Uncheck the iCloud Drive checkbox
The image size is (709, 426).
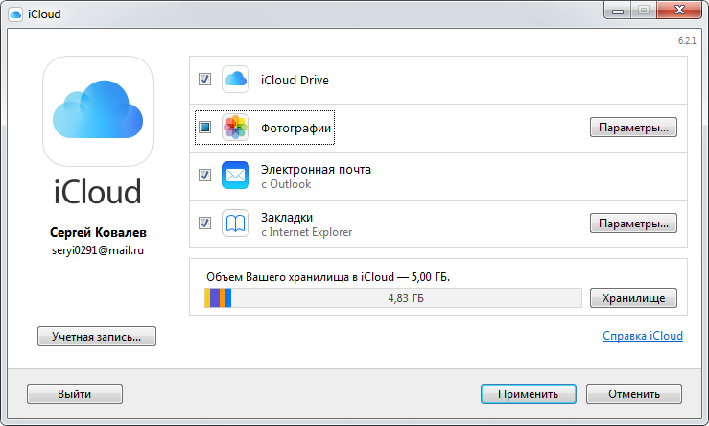point(204,79)
